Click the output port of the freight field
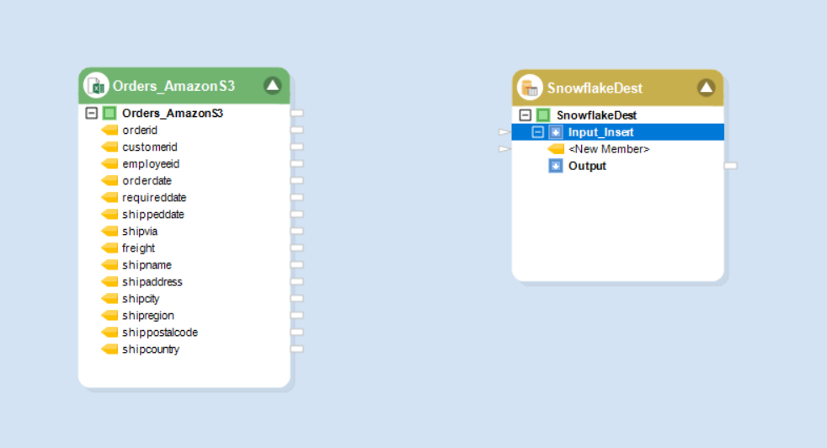The width and height of the screenshot is (827, 448). 296,248
